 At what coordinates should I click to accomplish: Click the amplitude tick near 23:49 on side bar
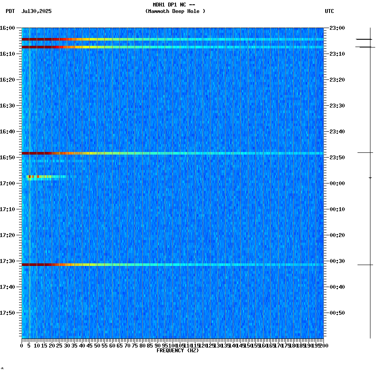coord(370,152)
